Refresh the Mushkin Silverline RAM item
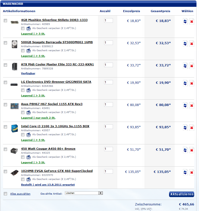 click(x=185, y=21)
